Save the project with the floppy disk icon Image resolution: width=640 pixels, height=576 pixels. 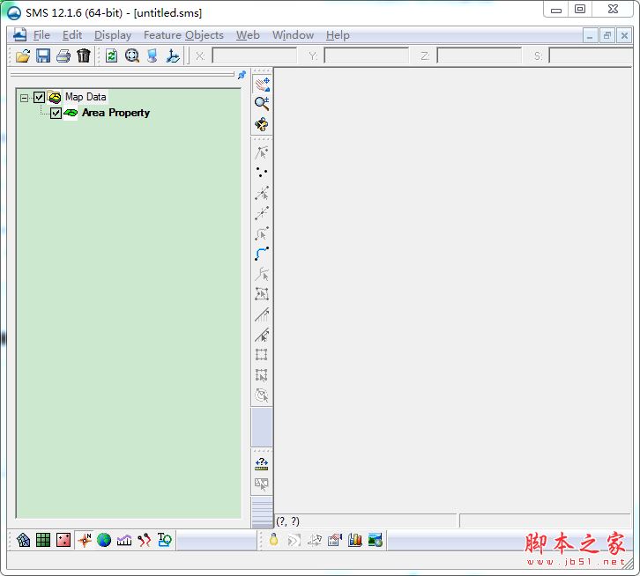click(43, 55)
